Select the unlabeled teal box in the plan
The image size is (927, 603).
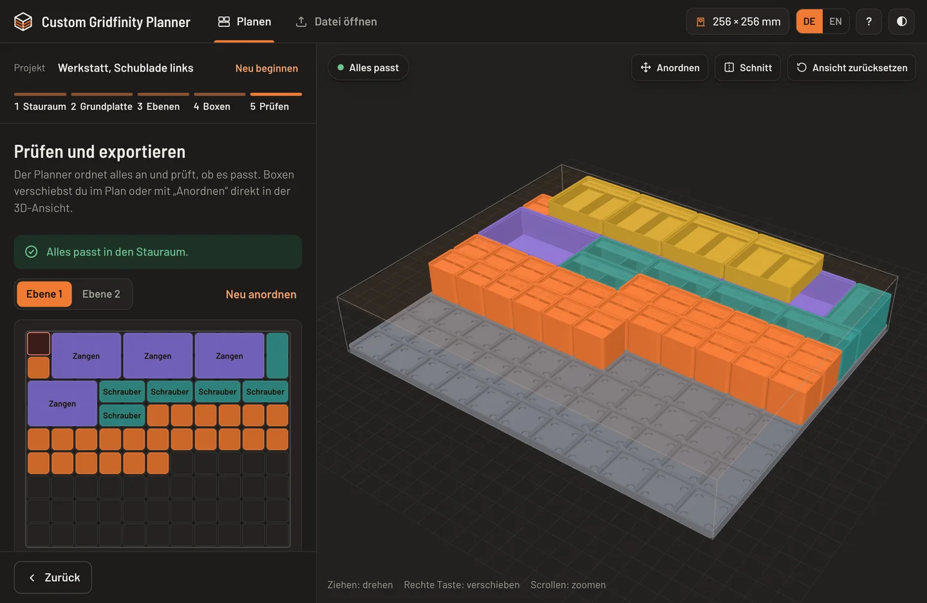pos(277,356)
